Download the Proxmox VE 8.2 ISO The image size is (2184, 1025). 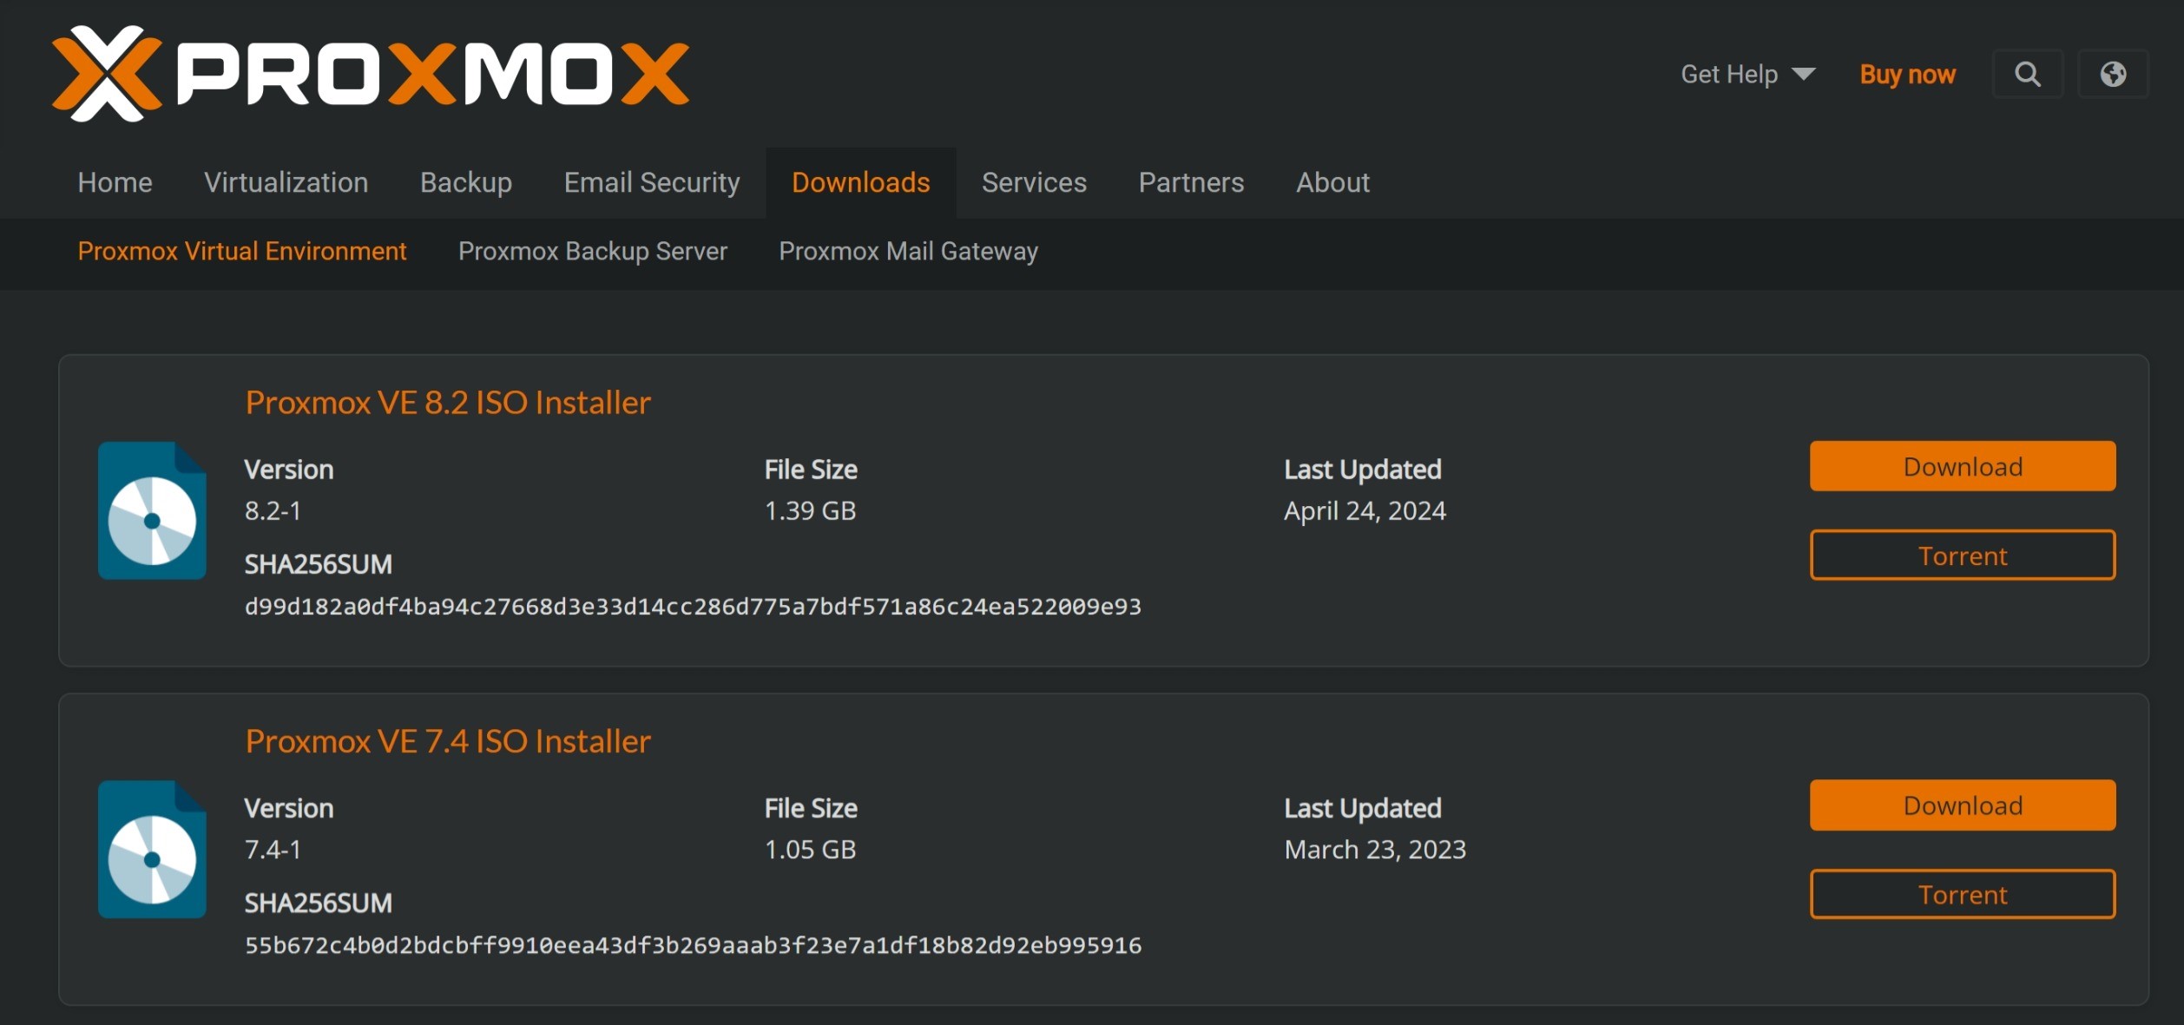pos(1963,466)
